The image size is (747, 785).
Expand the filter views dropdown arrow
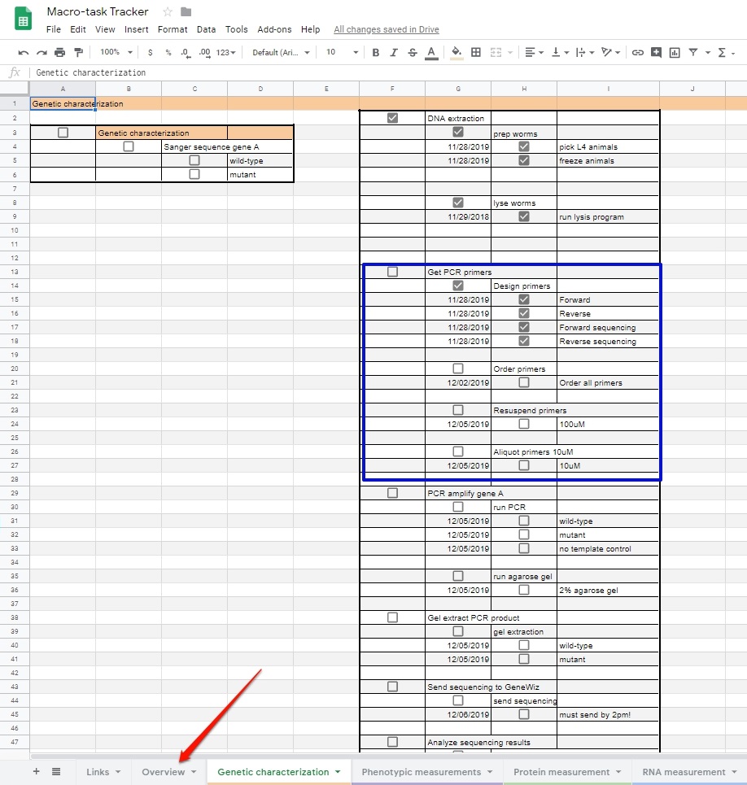[708, 53]
